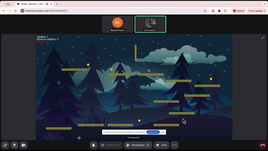
Task: Open tab groups button at far left
Action: 8,4
